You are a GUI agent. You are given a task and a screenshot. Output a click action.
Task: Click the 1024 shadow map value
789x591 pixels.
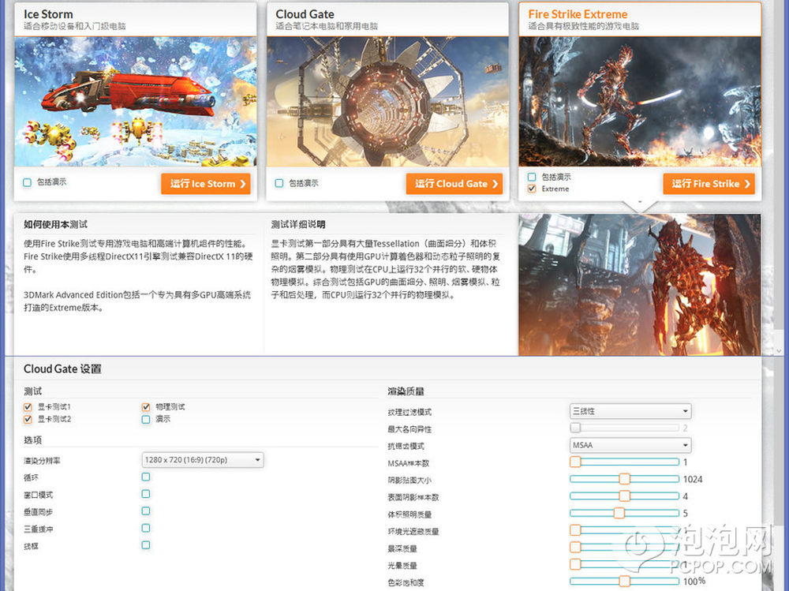pyautogui.click(x=693, y=479)
